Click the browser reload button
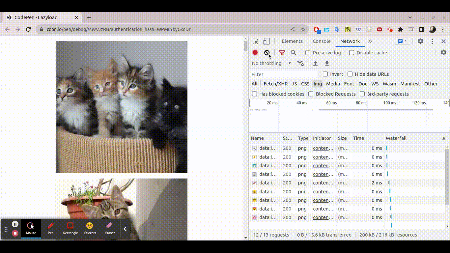The width and height of the screenshot is (450, 253). (28, 29)
